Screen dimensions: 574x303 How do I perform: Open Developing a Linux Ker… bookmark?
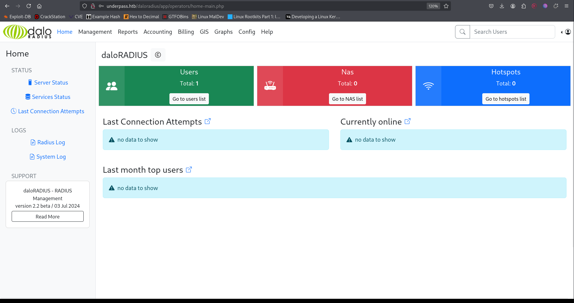click(313, 17)
